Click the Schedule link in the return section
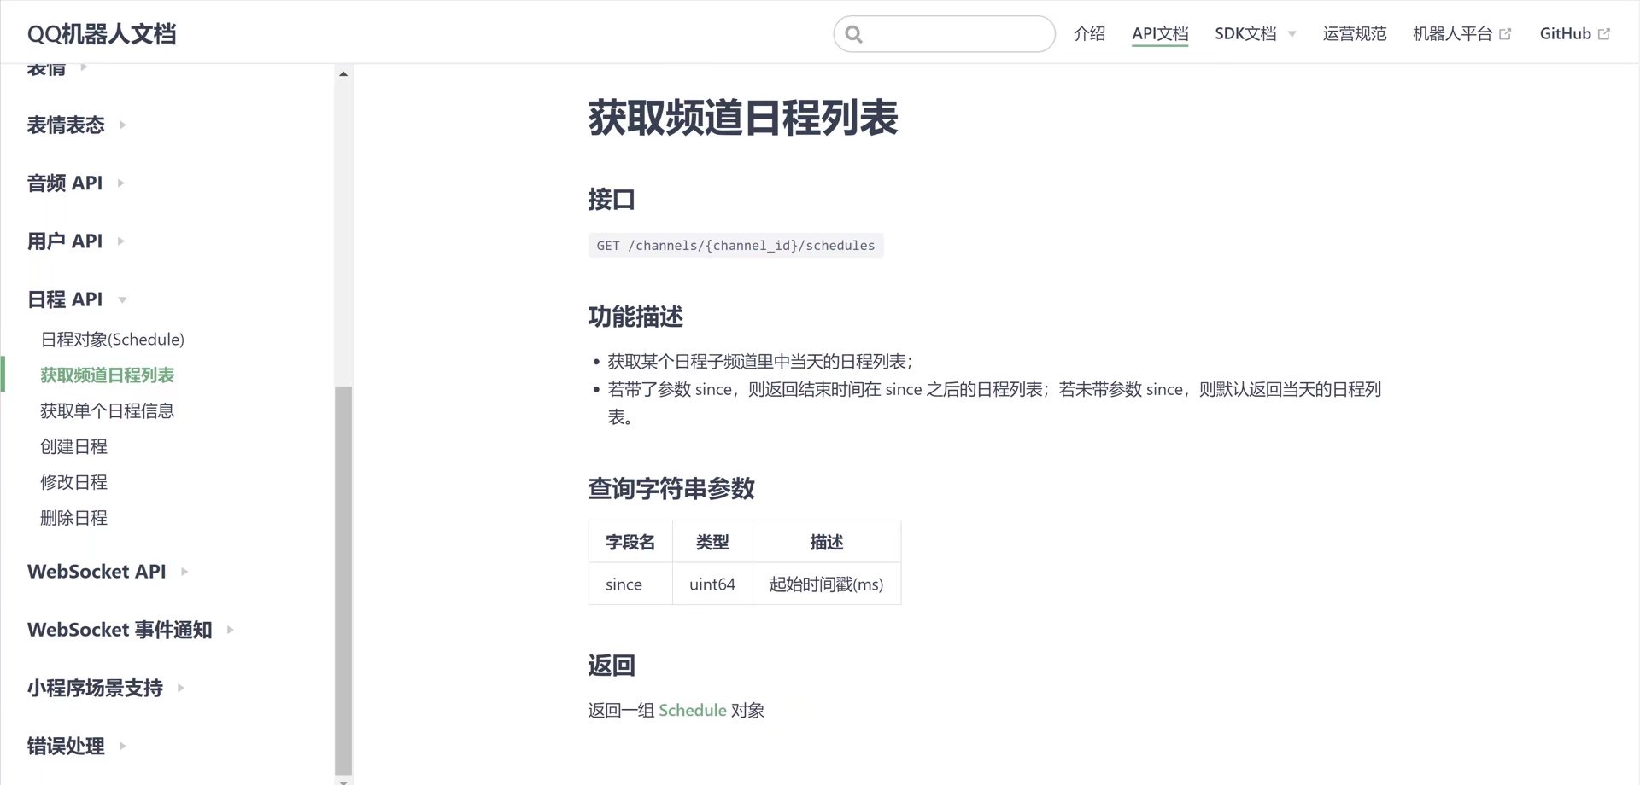 coord(692,710)
